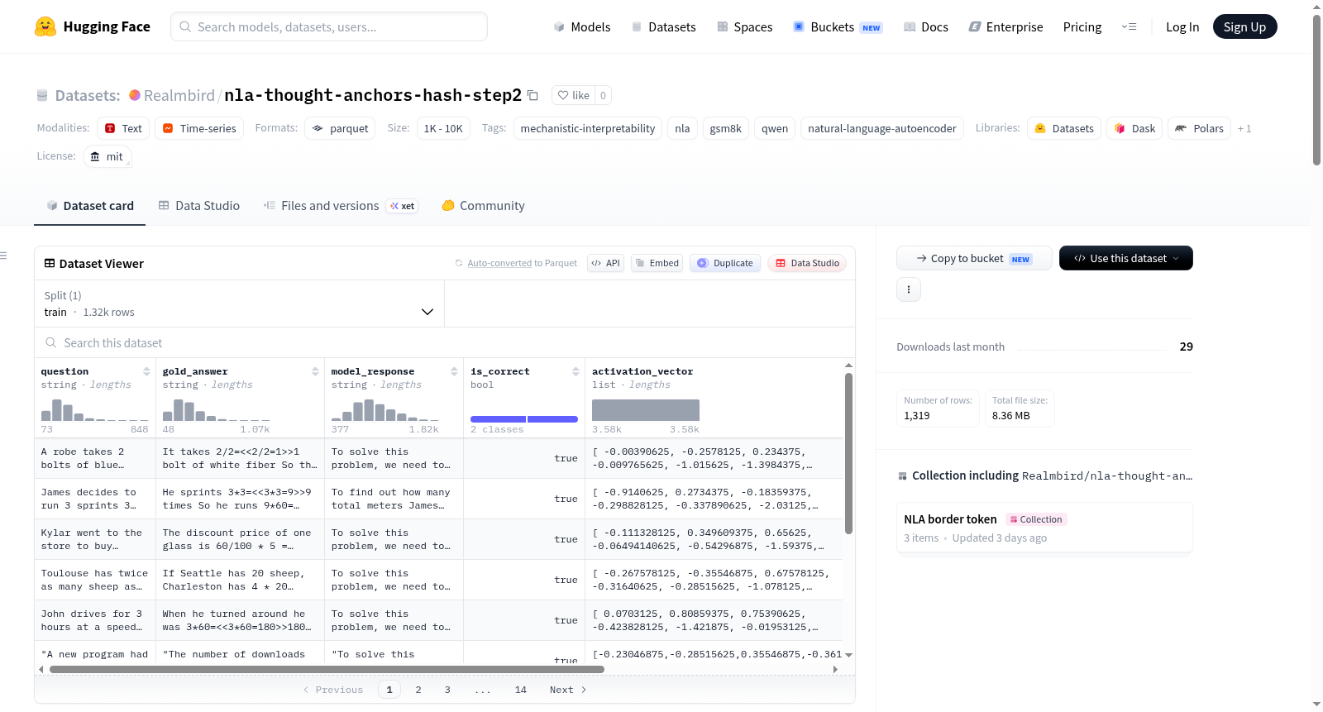Open Docs in top navigation

(x=926, y=26)
